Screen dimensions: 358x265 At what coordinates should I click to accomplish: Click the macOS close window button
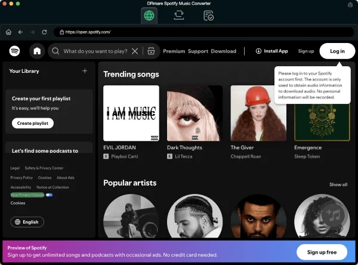pos(4,4)
